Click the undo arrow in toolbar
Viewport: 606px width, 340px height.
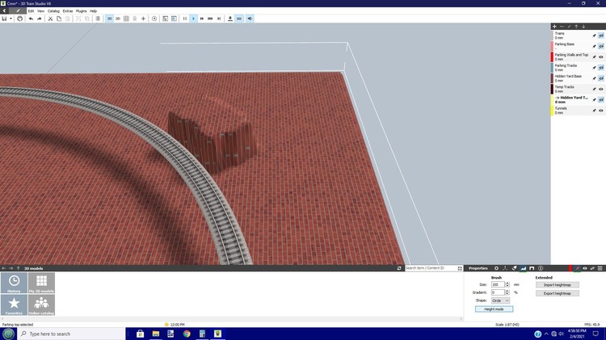(x=30, y=18)
